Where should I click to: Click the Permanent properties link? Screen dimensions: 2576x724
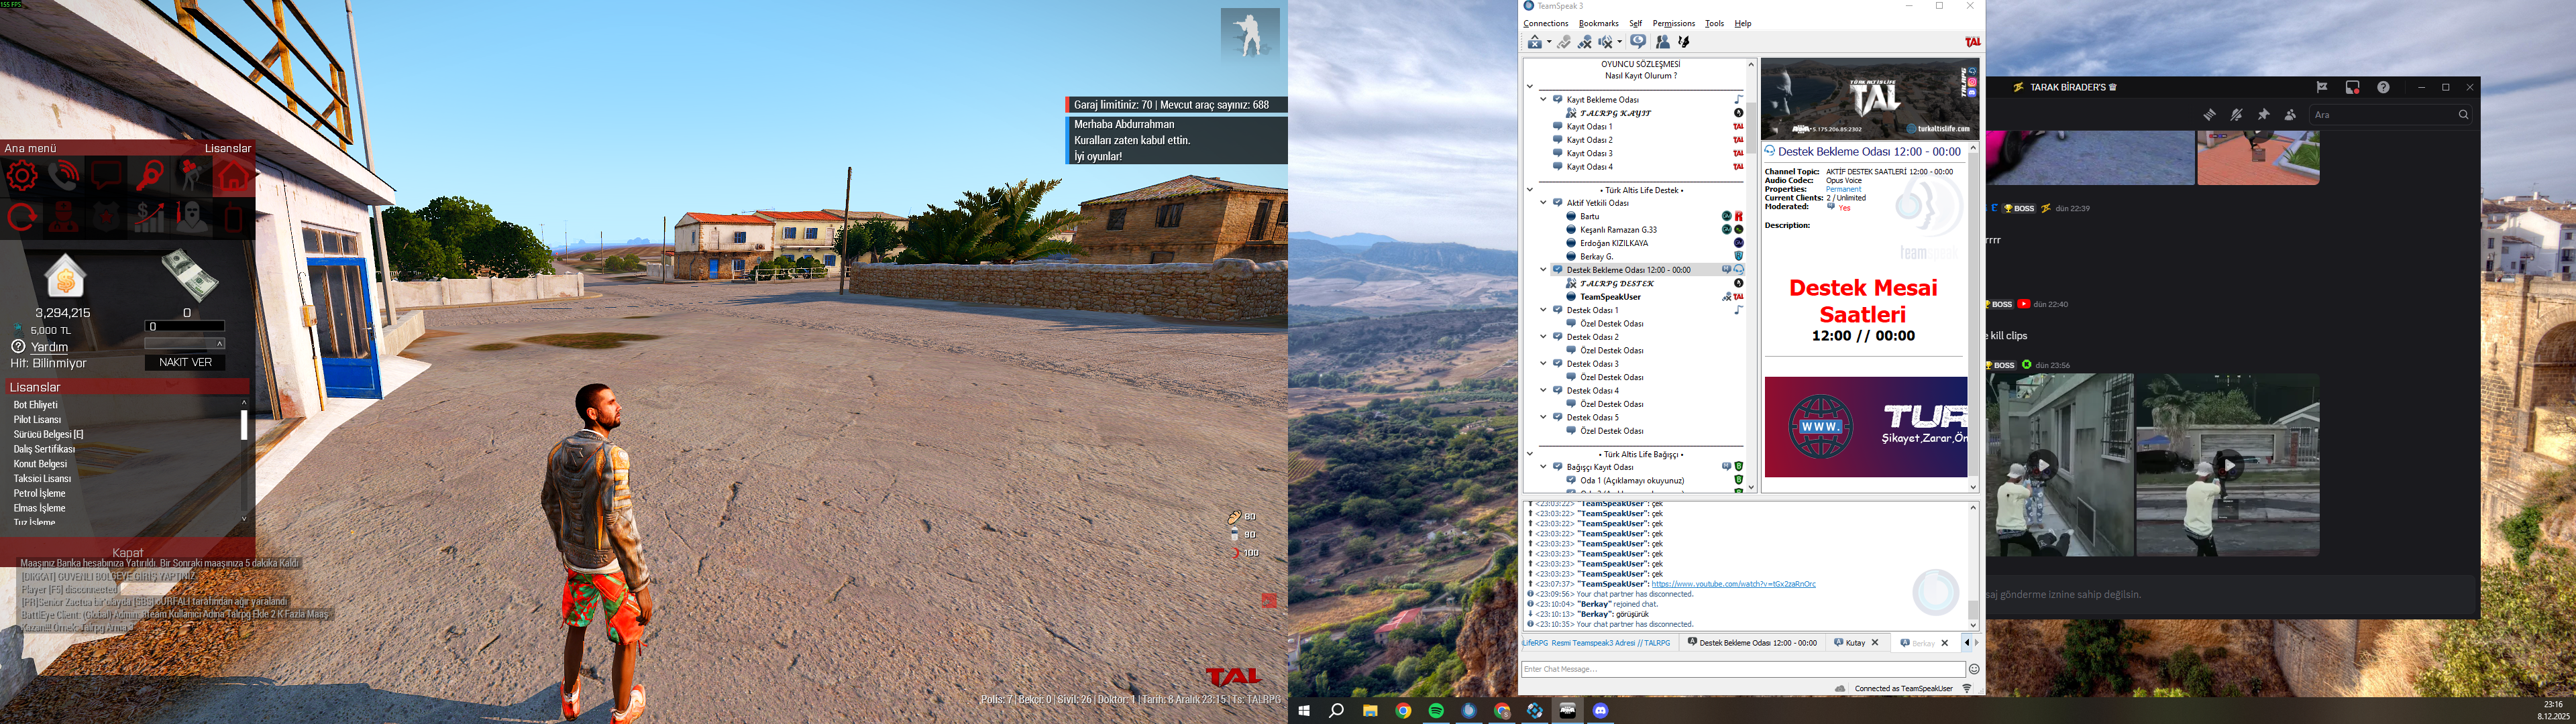tap(1844, 189)
